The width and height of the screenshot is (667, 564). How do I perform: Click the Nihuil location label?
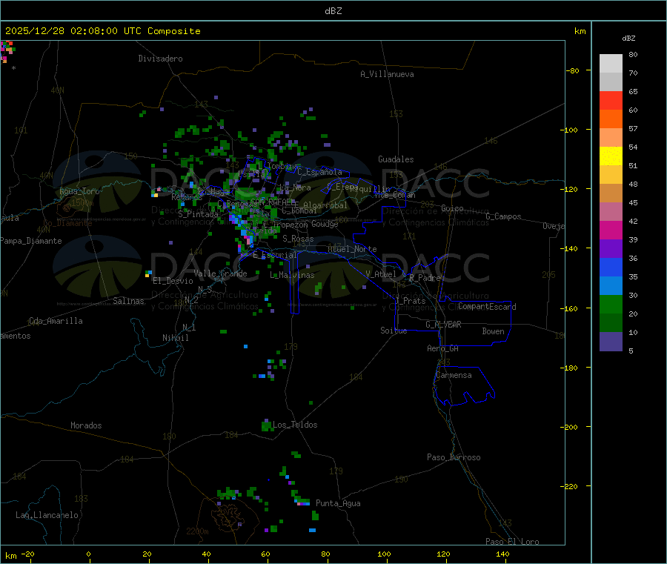(x=176, y=338)
